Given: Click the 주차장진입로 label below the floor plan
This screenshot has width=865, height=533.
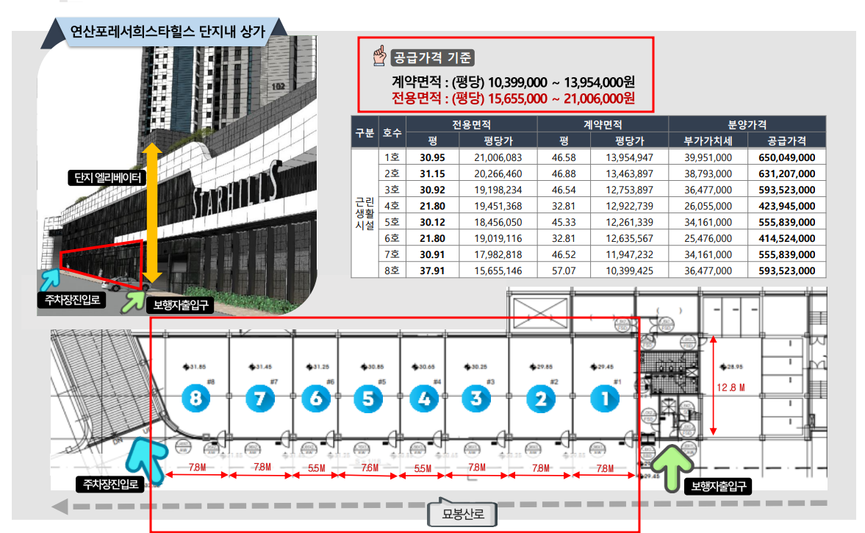Looking at the screenshot, I should [110, 484].
